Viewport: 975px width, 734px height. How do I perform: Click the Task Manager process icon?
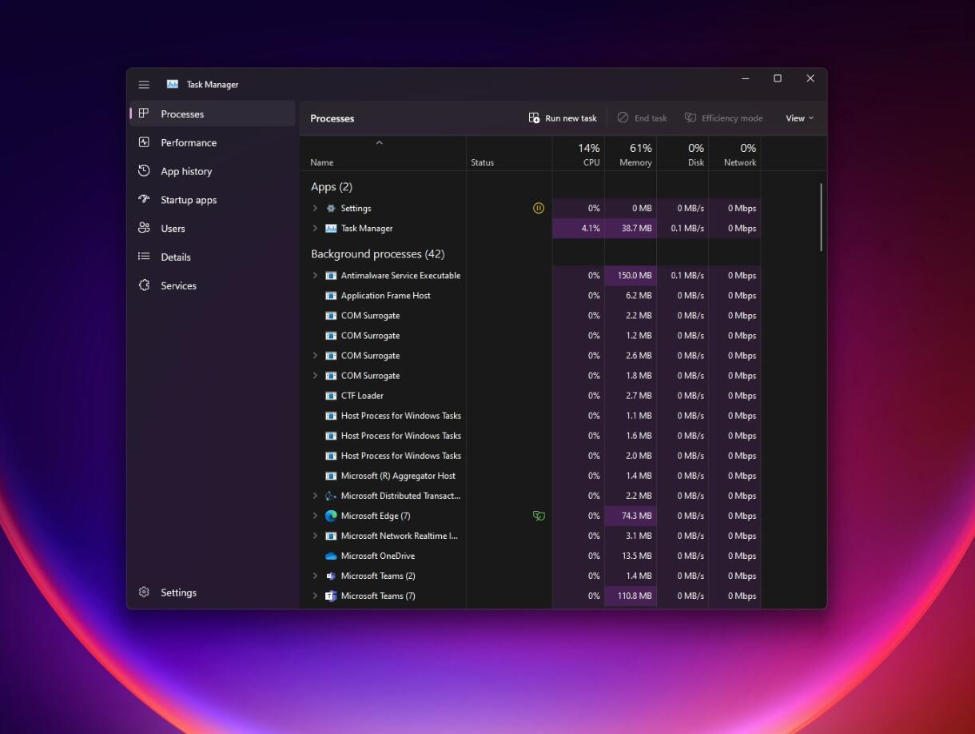click(x=331, y=228)
